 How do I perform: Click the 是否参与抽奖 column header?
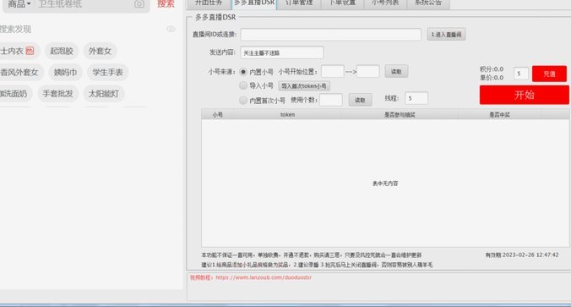tap(400, 114)
